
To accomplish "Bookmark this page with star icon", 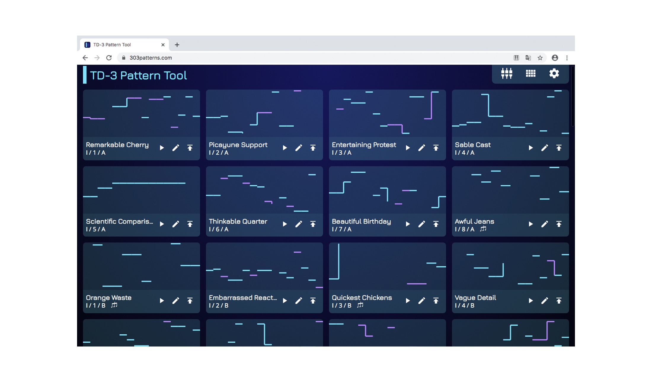I will 540,58.
